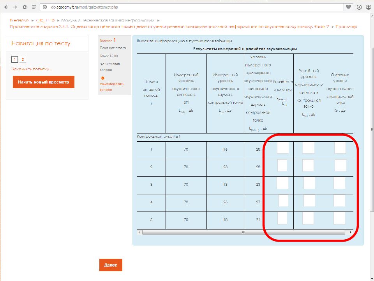Focus the Расчётное значение field for band 1
This screenshot has height=281, width=374.
coord(283,148)
